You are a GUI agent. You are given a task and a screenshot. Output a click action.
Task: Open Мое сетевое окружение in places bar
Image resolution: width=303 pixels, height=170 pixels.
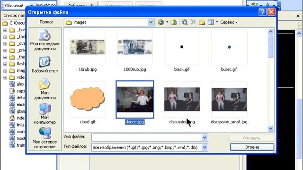[x=45, y=138]
